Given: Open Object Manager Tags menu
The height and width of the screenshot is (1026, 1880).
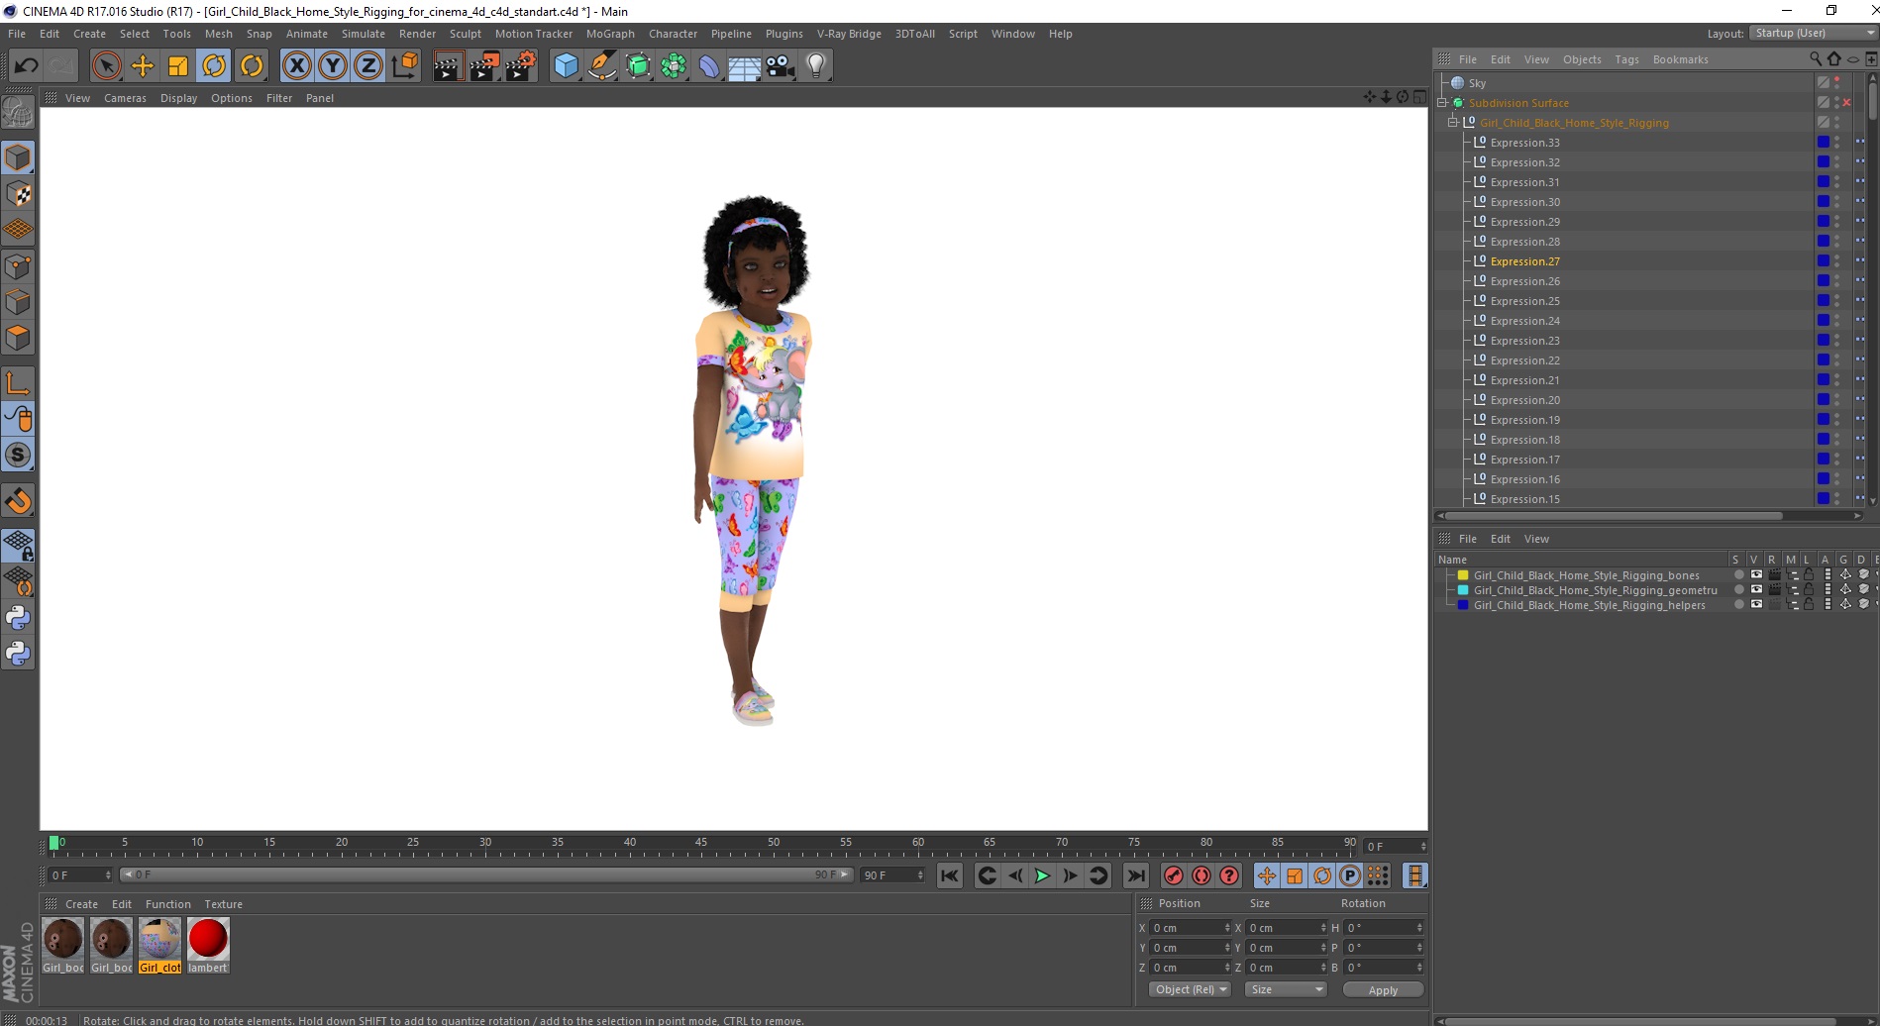Looking at the screenshot, I should (x=1626, y=59).
